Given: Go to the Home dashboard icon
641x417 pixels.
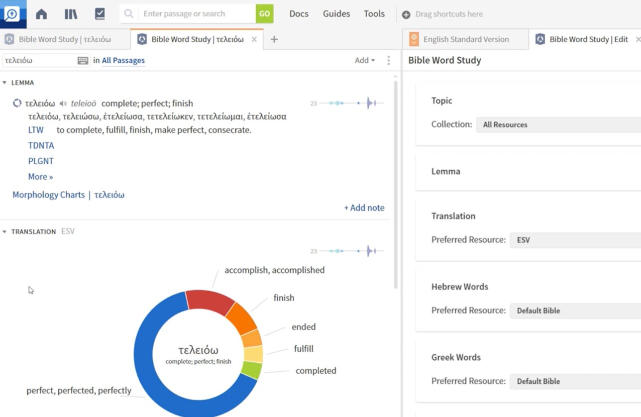Looking at the screenshot, I should coord(41,14).
